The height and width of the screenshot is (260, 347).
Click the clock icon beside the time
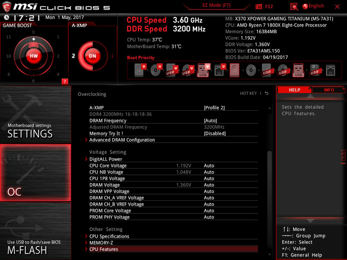click(7, 17)
